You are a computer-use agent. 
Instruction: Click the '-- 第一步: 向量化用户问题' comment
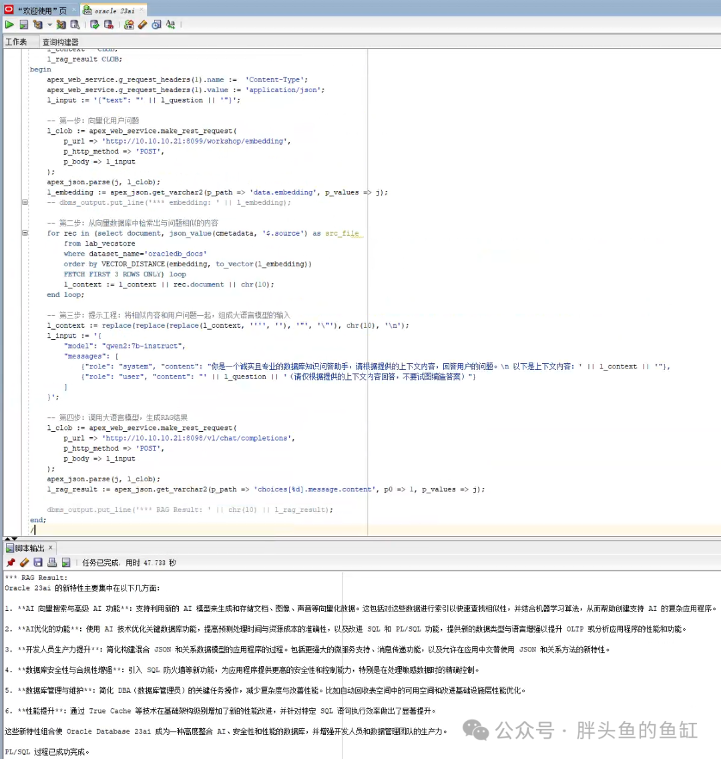[x=93, y=121]
